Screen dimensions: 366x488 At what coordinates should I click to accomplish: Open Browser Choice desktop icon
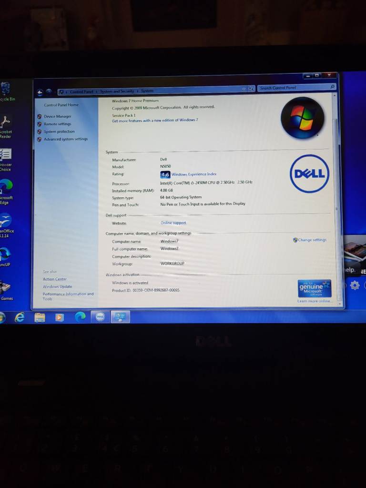(x=6, y=160)
